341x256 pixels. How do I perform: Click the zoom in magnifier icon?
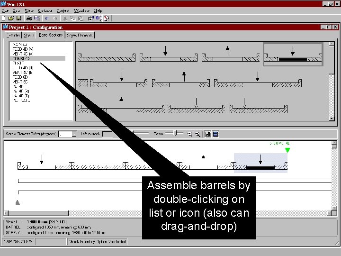point(197,134)
